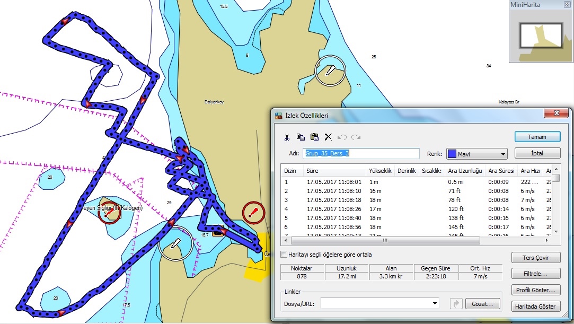
Task: Click the Dizin column header
Action: coord(292,171)
